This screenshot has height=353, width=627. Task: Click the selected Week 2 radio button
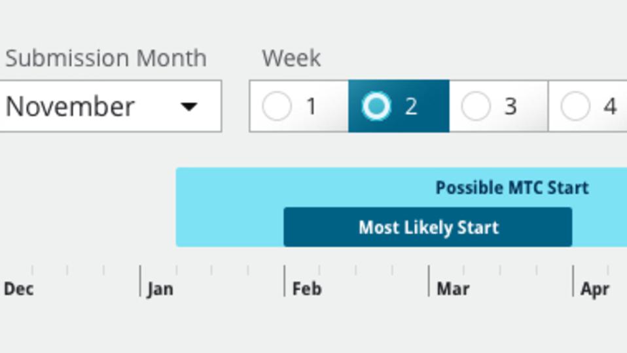[376, 107]
